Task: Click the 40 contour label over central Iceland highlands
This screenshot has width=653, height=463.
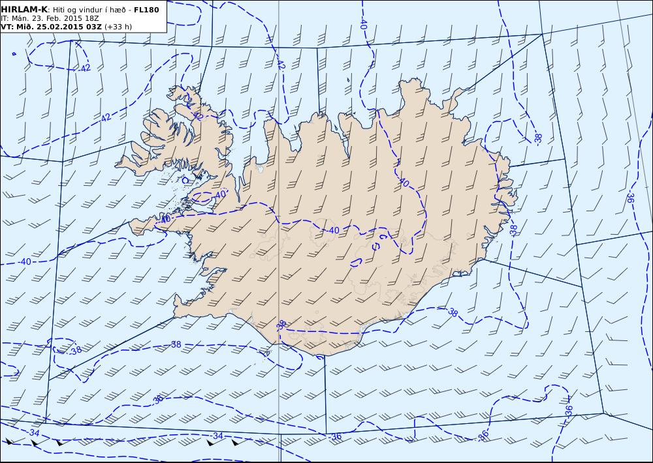Action: coord(334,230)
